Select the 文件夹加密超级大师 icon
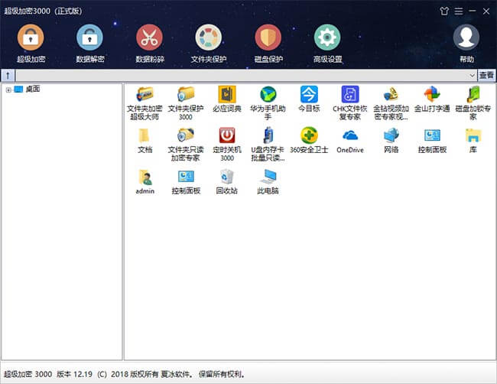The image size is (497, 384). (x=145, y=103)
